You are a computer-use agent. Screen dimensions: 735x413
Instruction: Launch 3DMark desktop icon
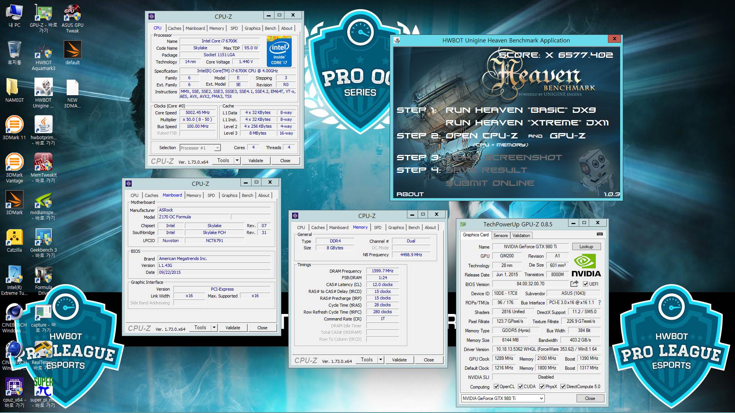click(14, 203)
